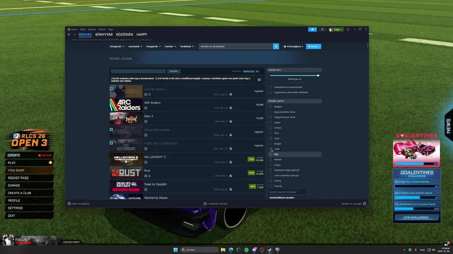Open the Dead by Daylight thumbnail
Image resolution: width=453 pixels, height=254 pixels.
[x=126, y=187]
